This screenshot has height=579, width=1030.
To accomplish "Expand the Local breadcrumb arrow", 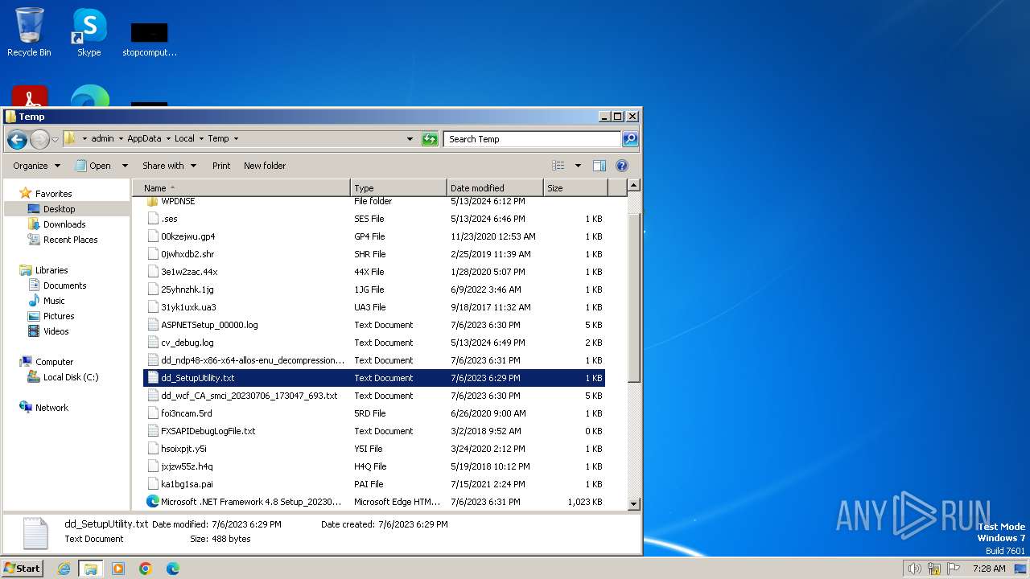I will 201,138.
